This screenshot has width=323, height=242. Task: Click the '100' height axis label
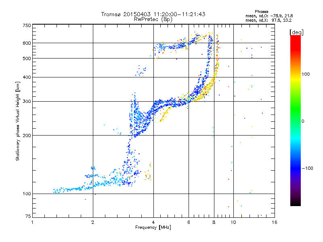tap(27, 194)
